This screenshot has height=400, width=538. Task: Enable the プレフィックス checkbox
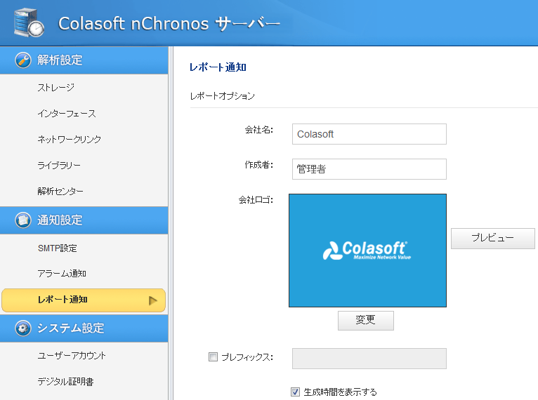coord(214,357)
